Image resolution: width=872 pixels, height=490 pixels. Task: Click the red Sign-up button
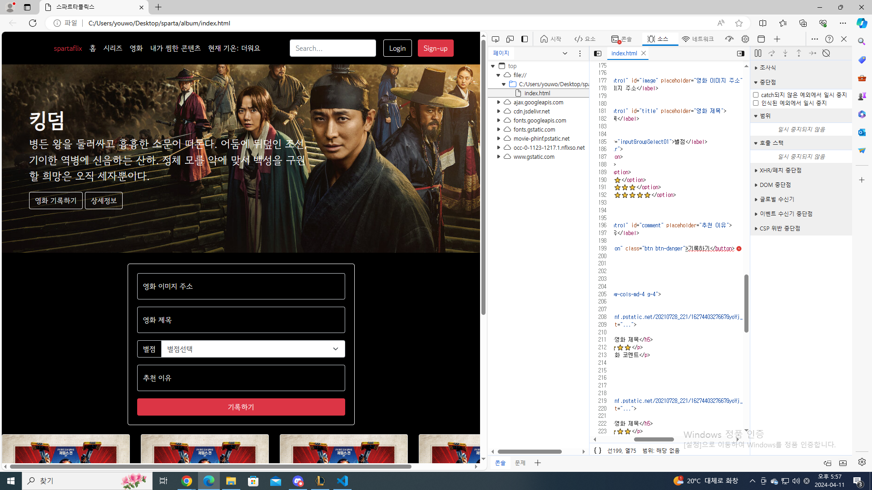(x=436, y=48)
